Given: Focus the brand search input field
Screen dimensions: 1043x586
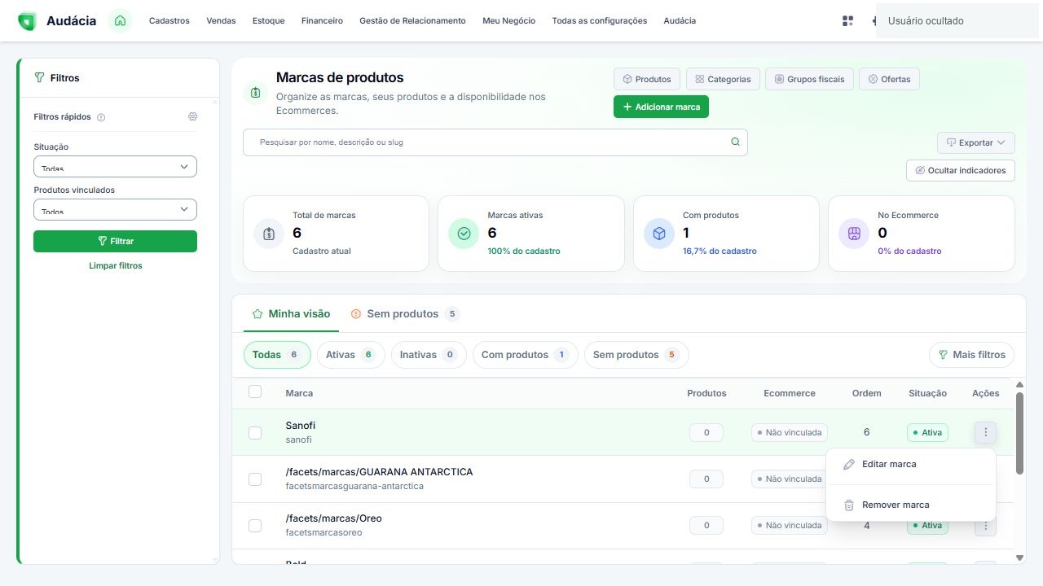Looking at the screenshot, I should [495, 142].
